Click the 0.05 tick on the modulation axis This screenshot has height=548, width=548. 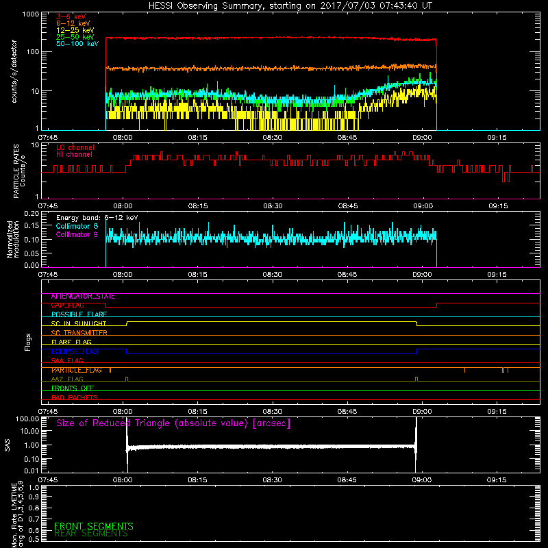(x=32, y=253)
